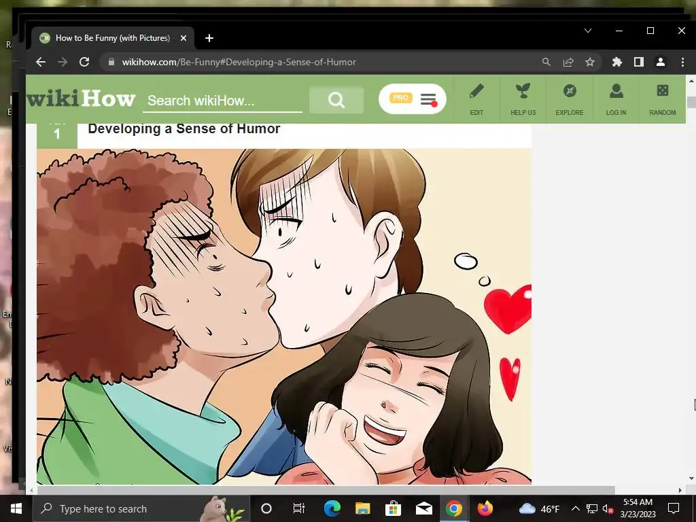Screen dimensions: 696x522
Task: Open Chrome Extensions puzzle icon
Action: pos(617,62)
